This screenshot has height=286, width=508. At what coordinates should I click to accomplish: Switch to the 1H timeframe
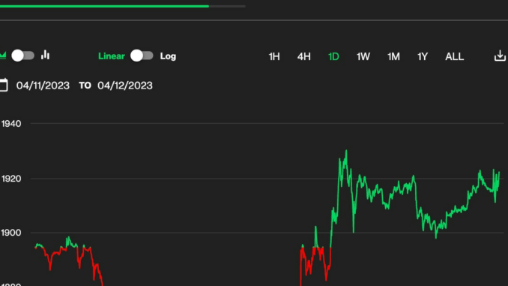point(274,57)
